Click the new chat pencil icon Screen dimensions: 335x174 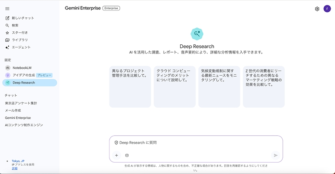point(7,18)
